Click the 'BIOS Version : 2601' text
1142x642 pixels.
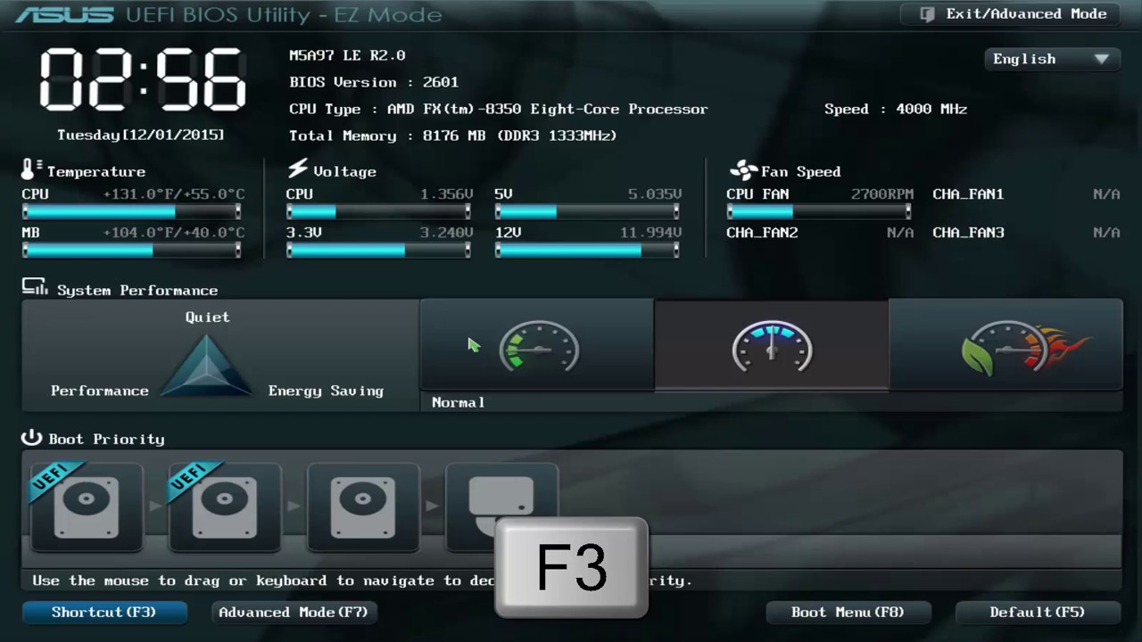374,82
